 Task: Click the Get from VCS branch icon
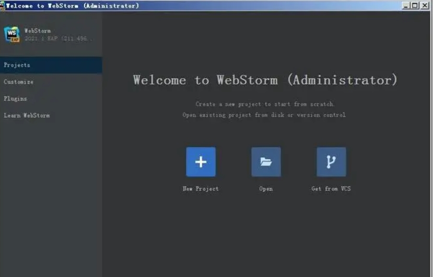331,162
